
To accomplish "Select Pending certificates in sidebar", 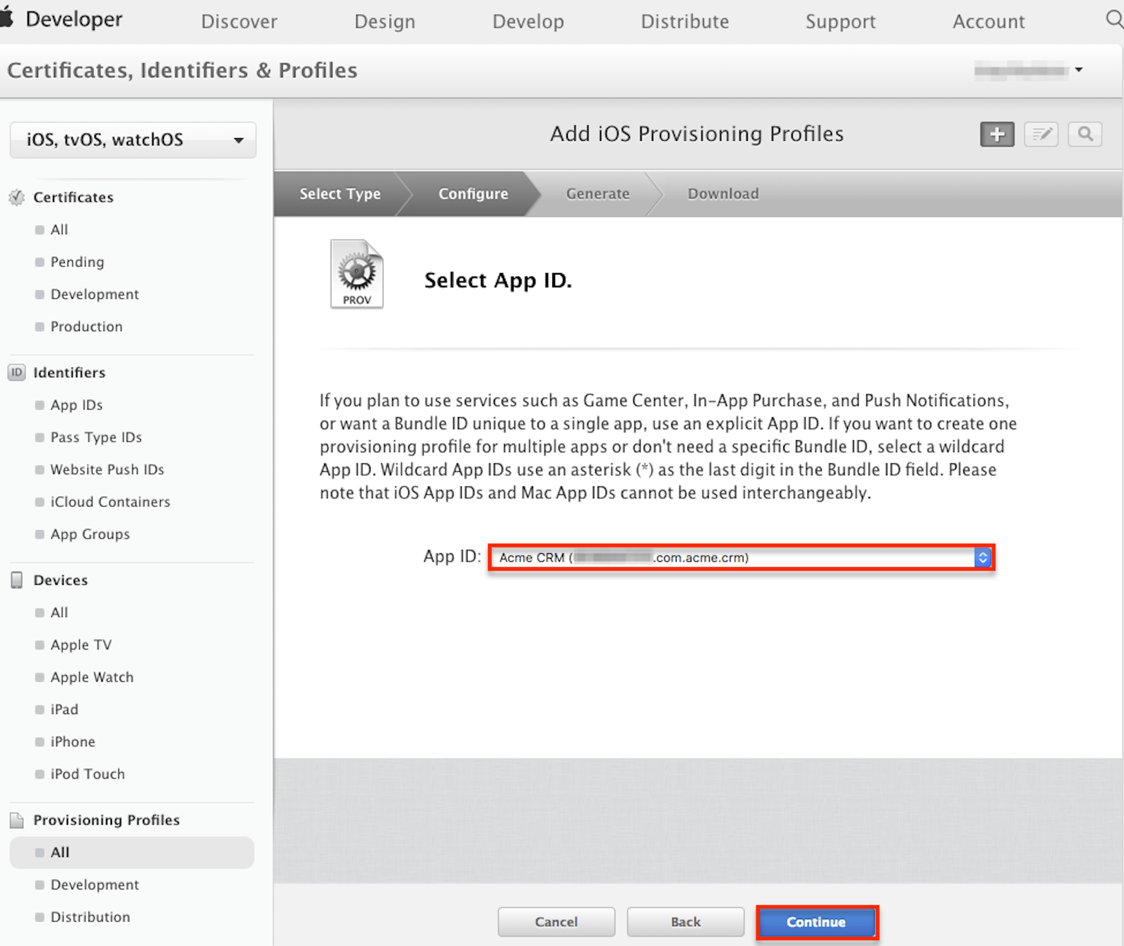I will [x=77, y=262].
